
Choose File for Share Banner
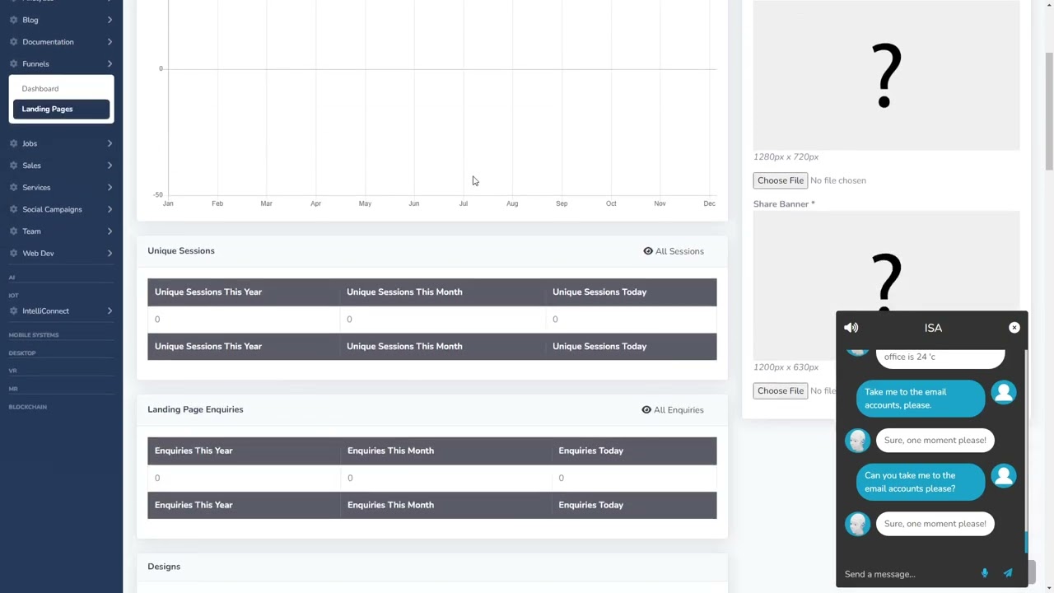(780, 390)
